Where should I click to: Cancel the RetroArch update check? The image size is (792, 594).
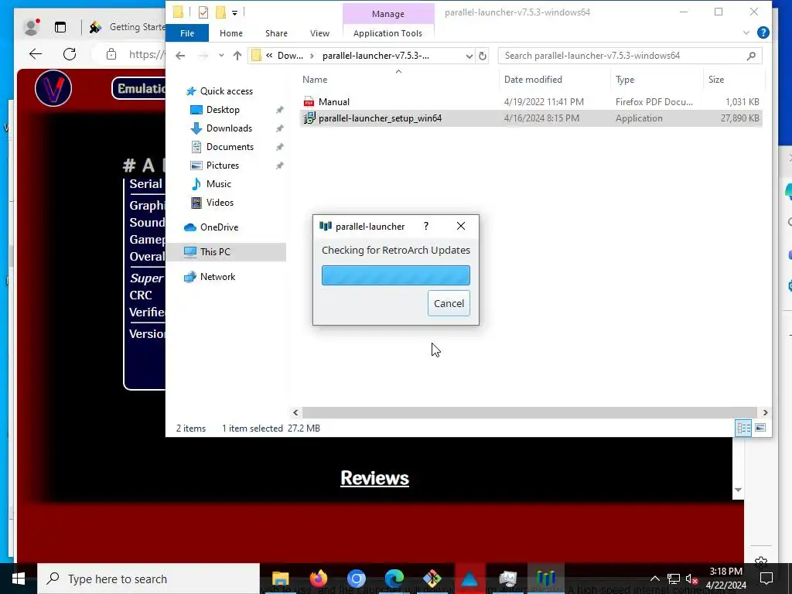(449, 303)
